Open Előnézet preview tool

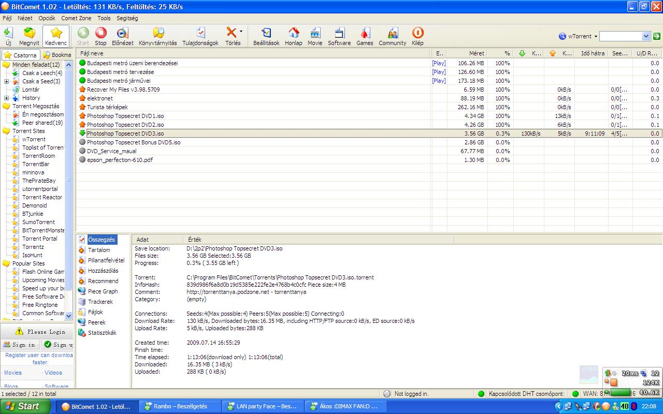(x=123, y=36)
